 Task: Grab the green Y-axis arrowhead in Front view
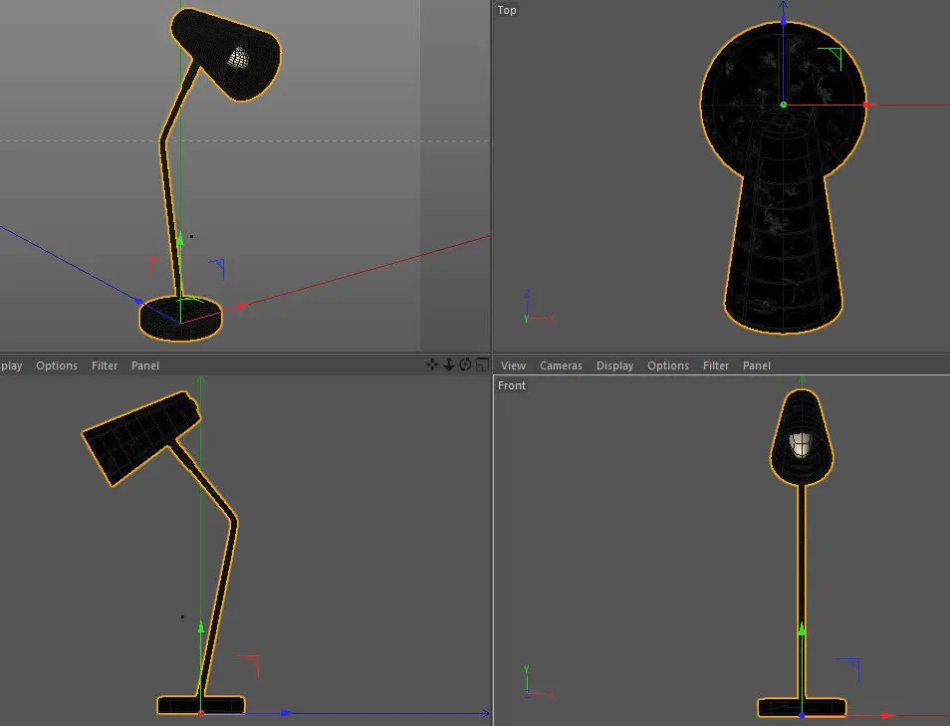pyautogui.click(x=802, y=629)
